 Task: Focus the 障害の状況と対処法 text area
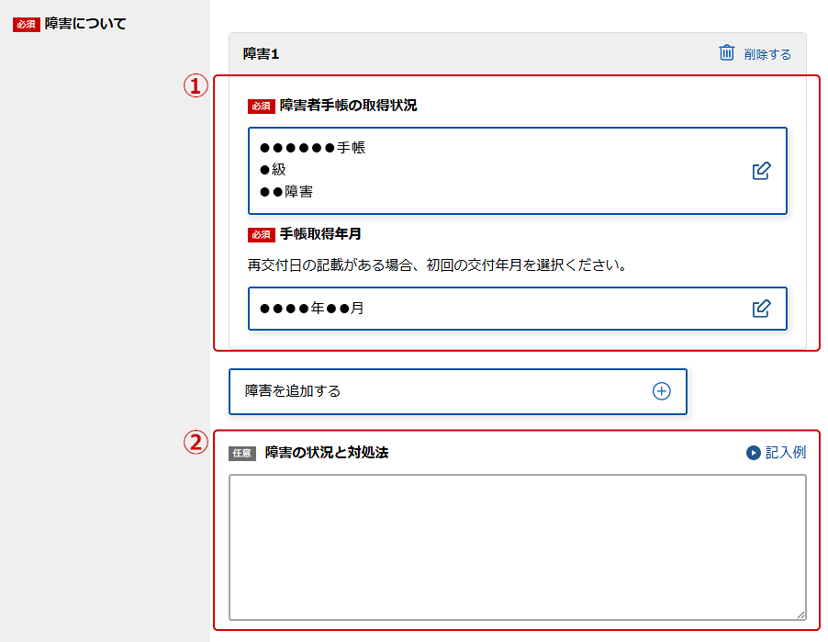click(x=517, y=546)
